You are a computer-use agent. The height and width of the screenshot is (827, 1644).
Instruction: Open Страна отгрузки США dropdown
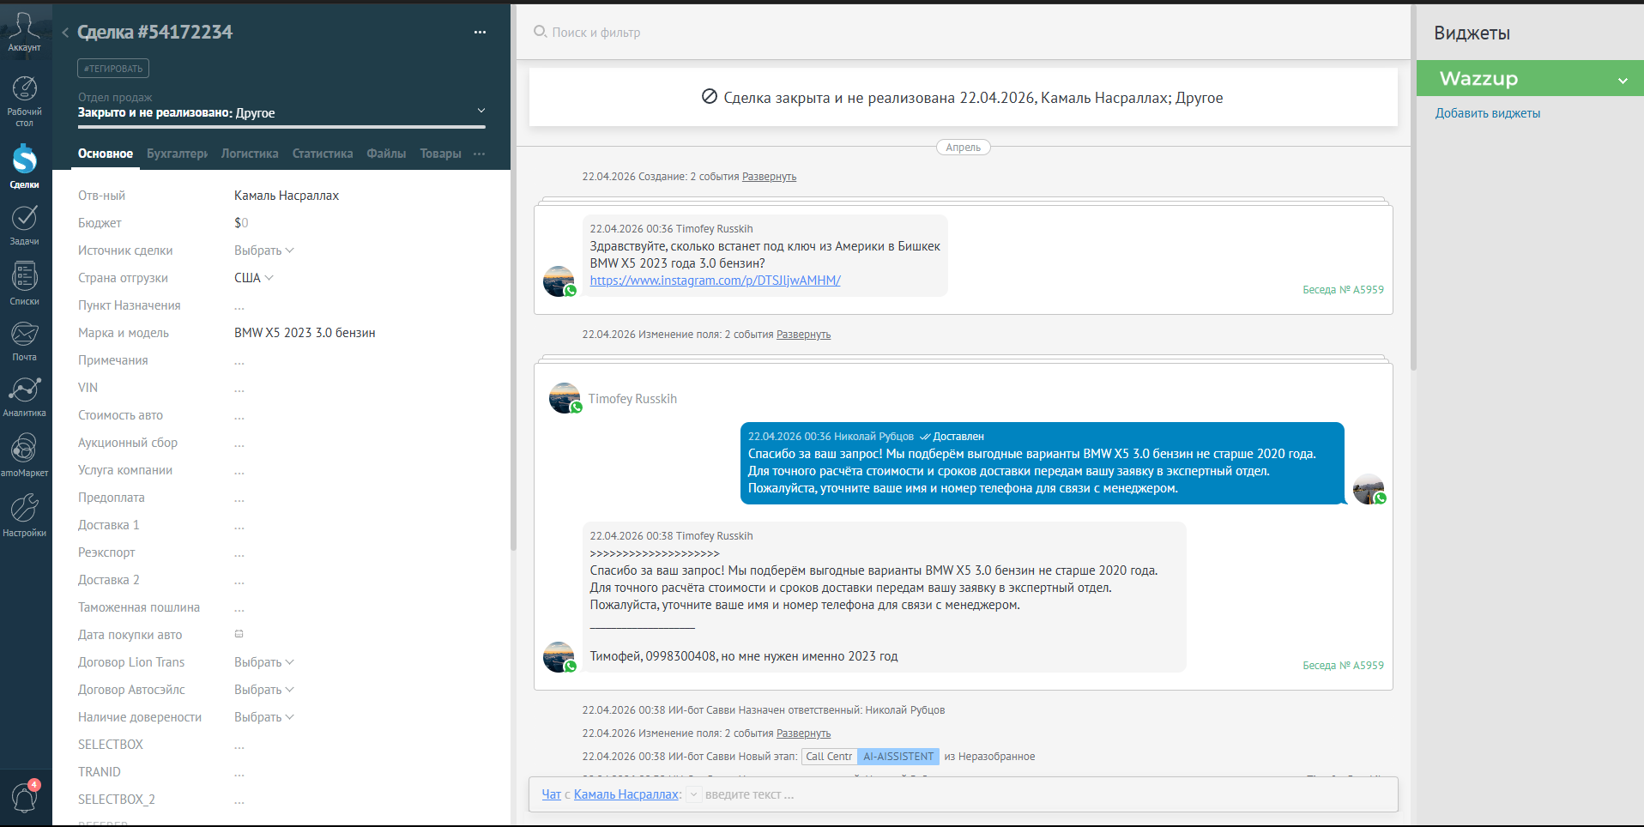(x=254, y=278)
